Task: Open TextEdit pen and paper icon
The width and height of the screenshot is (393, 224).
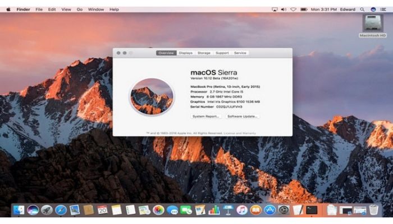Action: click(298, 210)
